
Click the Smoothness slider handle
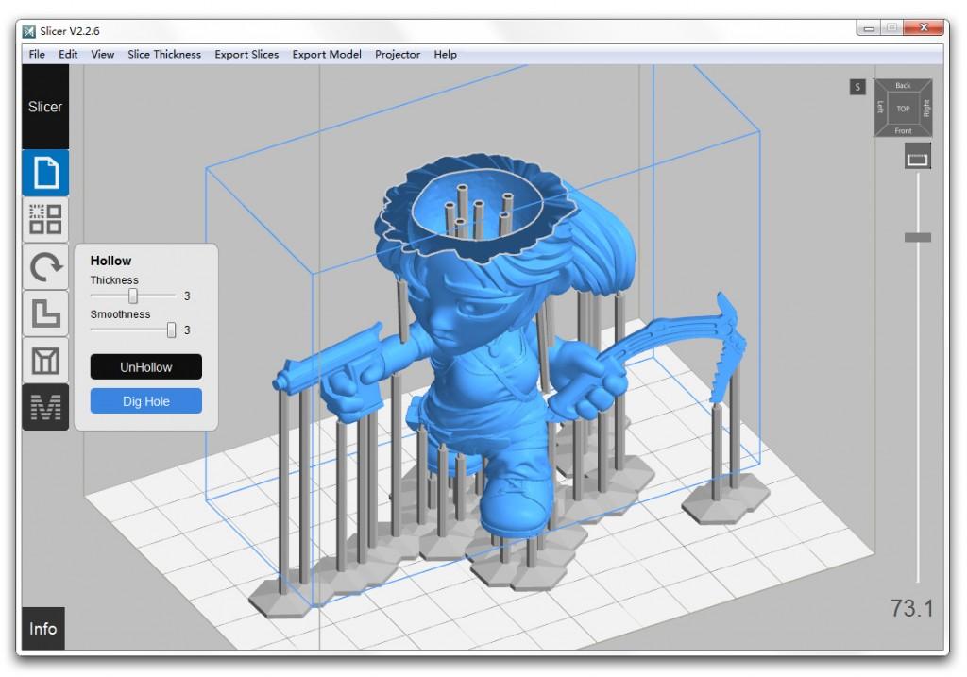click(x=171, y=330)
